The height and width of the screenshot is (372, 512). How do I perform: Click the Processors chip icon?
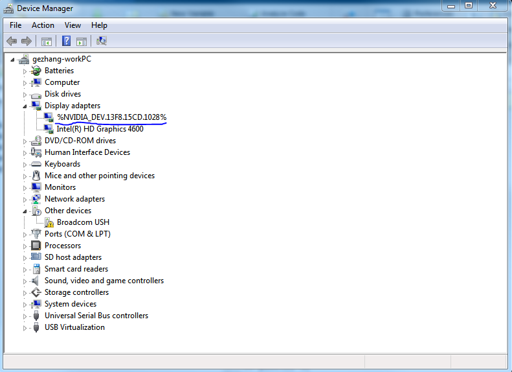(36, 246)
